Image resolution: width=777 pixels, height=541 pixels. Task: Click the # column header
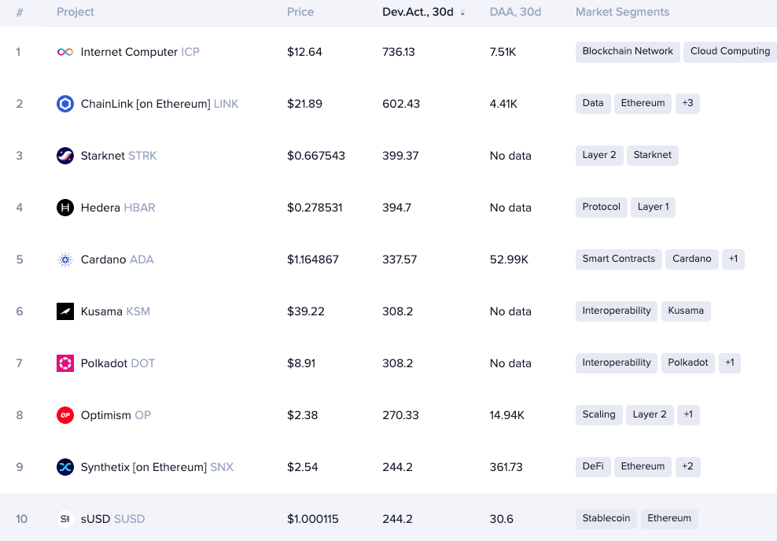click(x=20, y=12)
